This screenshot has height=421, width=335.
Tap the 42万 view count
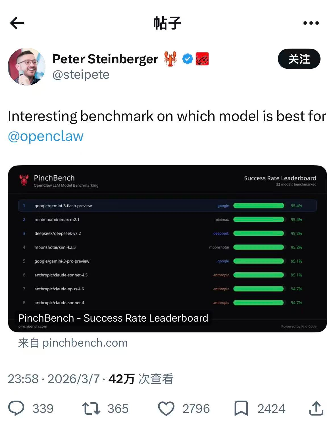(x=121, y=379)
